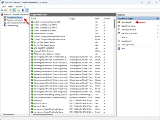Click green check icon of Microsoft Office Outlook
Screen dimensions: 160x120
pyautogui.click(x=32, y=51)
